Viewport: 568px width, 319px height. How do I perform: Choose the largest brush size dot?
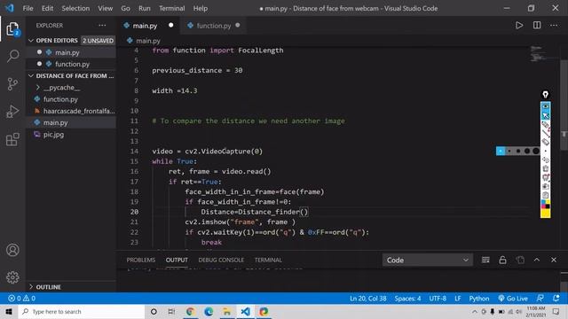(x=536, y=152)
